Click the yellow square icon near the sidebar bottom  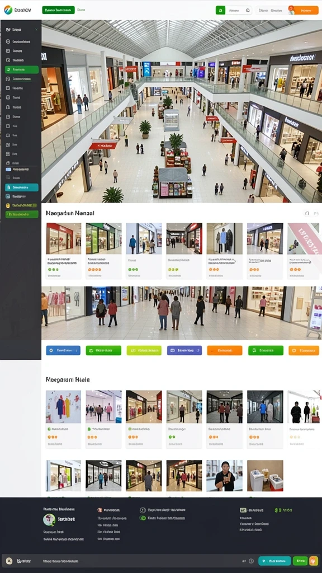[8, 206]
